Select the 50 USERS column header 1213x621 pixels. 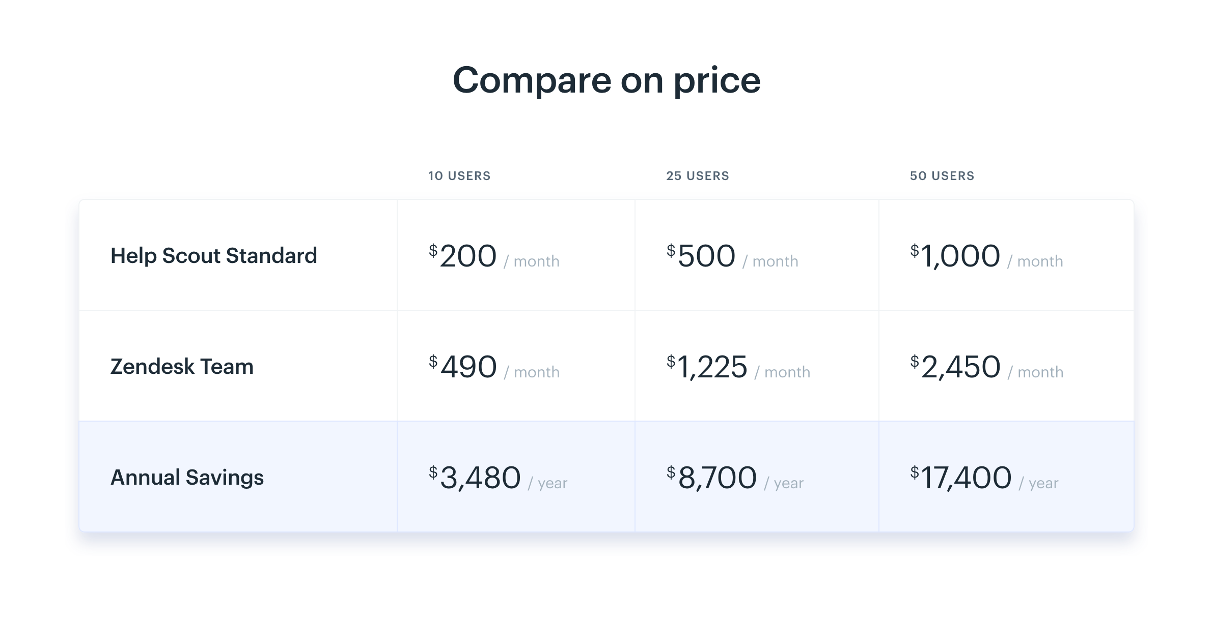pos(942,176)
